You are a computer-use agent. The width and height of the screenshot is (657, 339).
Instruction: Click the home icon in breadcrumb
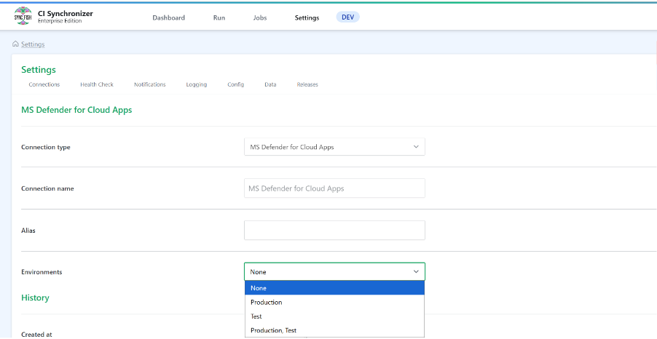point(15,44)
